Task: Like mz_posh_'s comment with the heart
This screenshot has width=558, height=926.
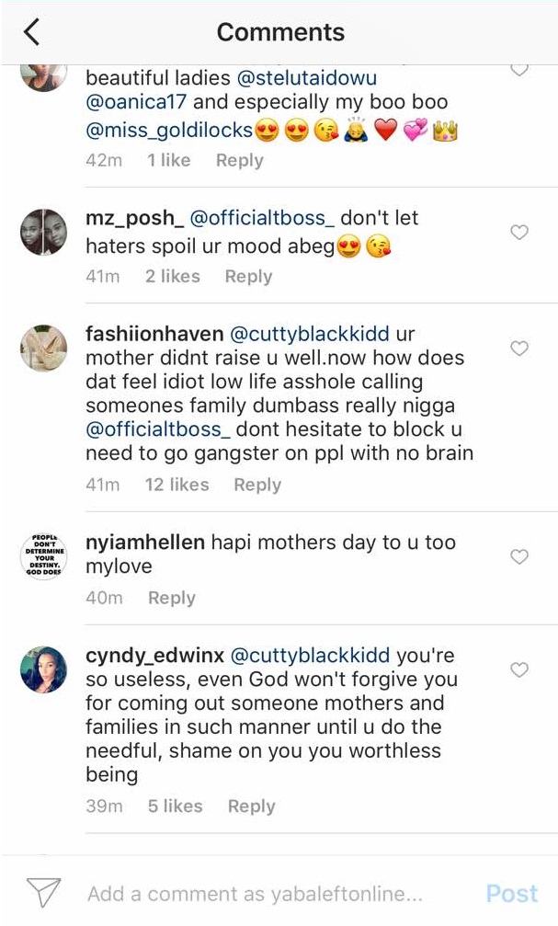Action: coord(519,233)
